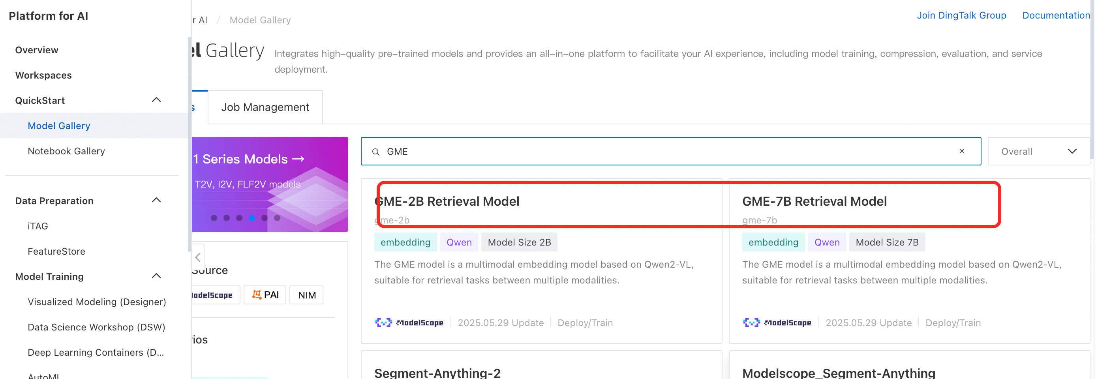Open the GME-2B Retrieval Model card title

[x=447, y=201]
